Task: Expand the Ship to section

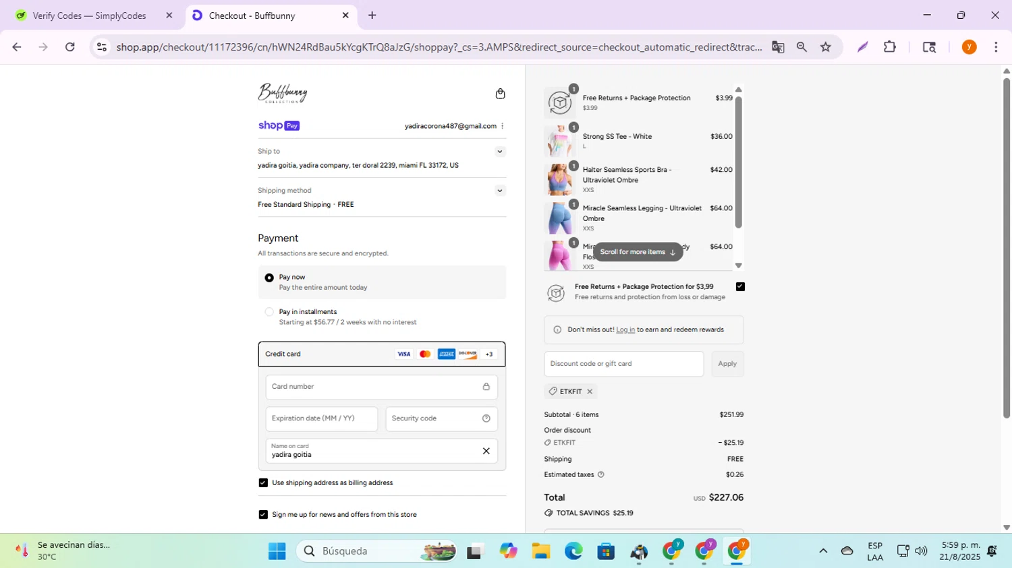Action: click(500, 152)
